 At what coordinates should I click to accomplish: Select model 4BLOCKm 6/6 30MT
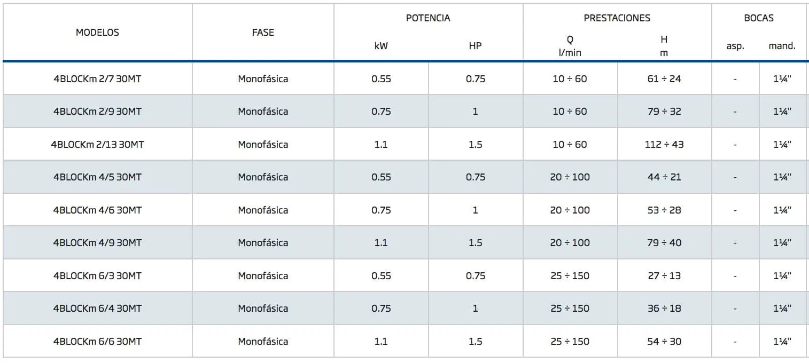click(x=97, y=342)
